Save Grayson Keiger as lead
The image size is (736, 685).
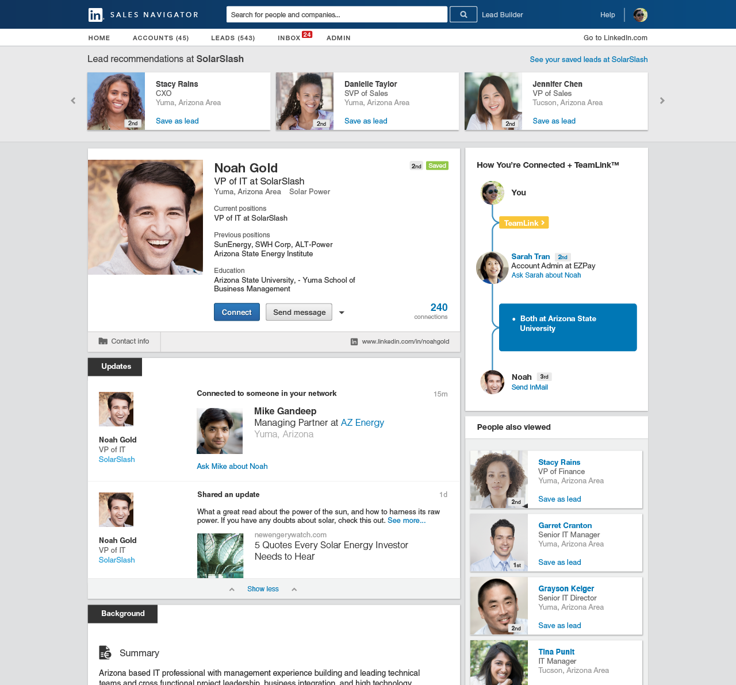(559, 625)
